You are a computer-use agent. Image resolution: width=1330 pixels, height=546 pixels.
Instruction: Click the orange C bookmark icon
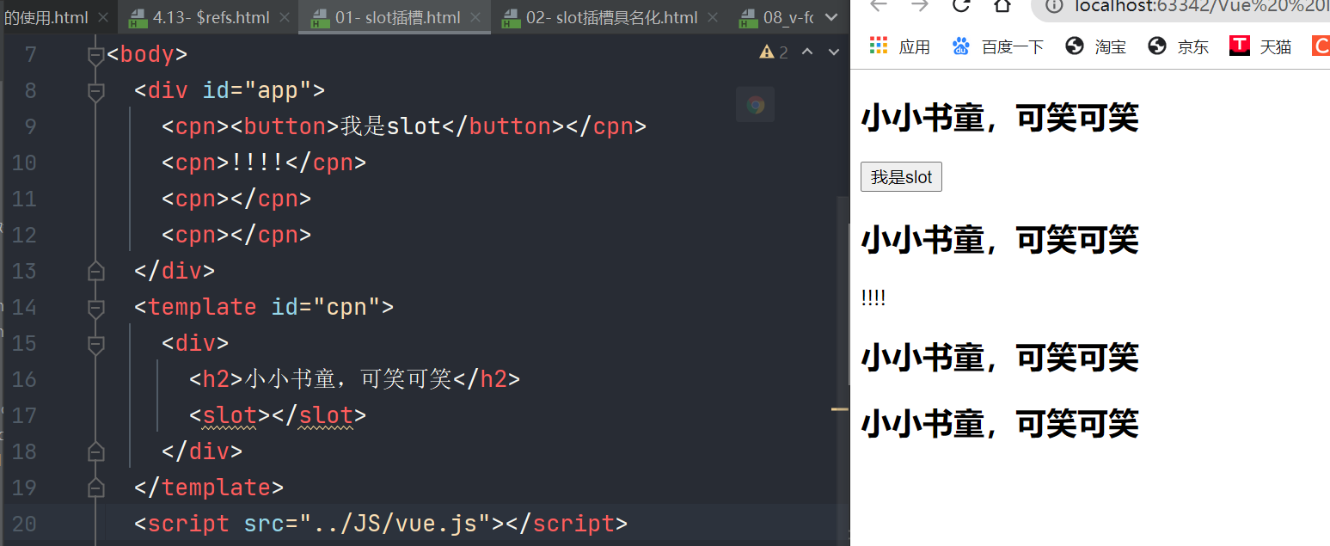tap(1321, 46)
